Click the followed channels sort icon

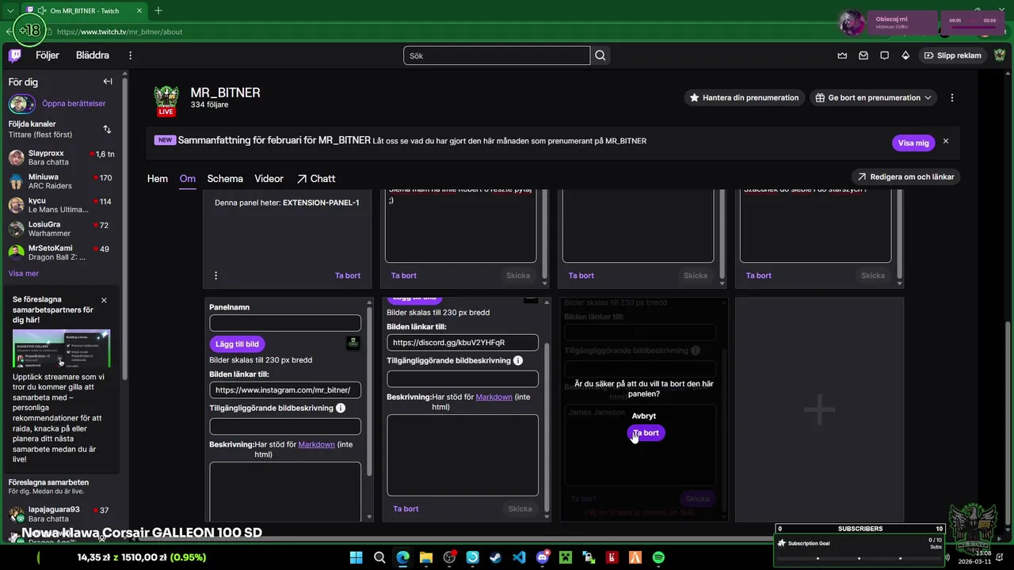click(x=107, y=129)
